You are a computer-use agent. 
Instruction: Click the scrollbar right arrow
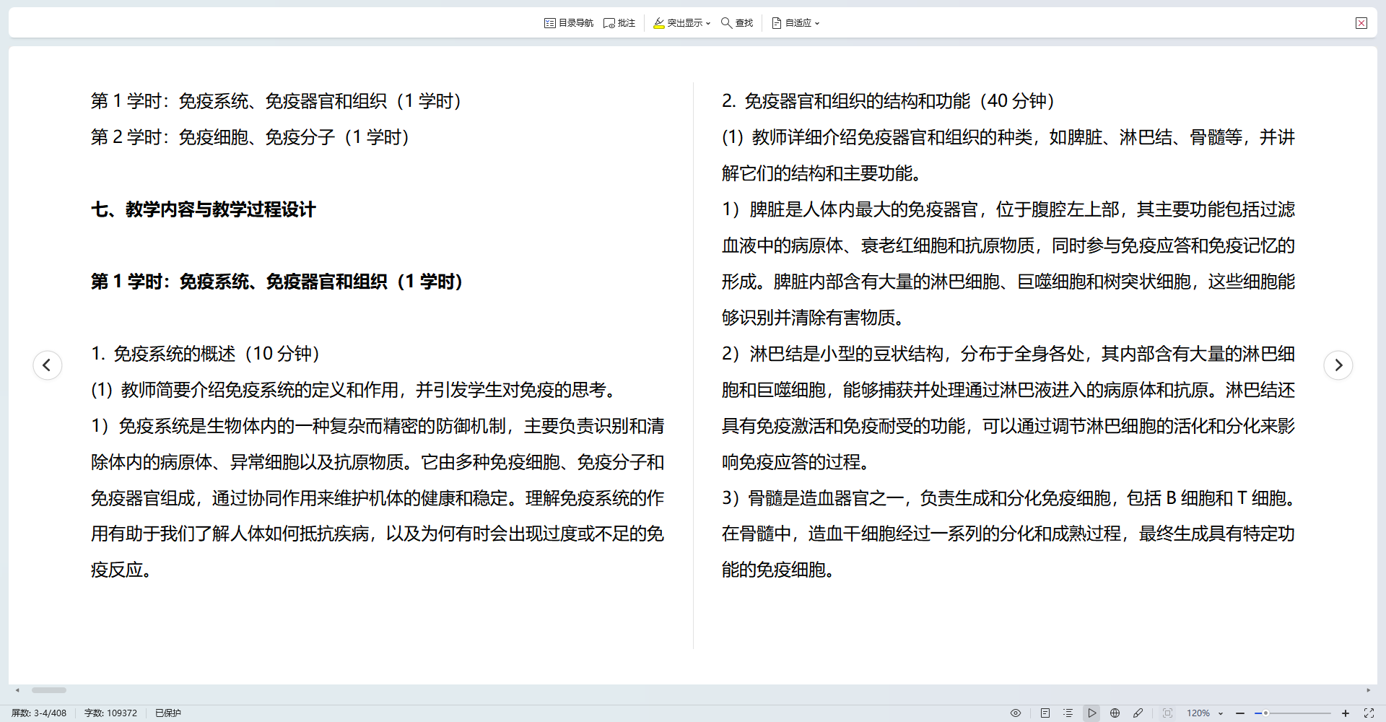1369,690
